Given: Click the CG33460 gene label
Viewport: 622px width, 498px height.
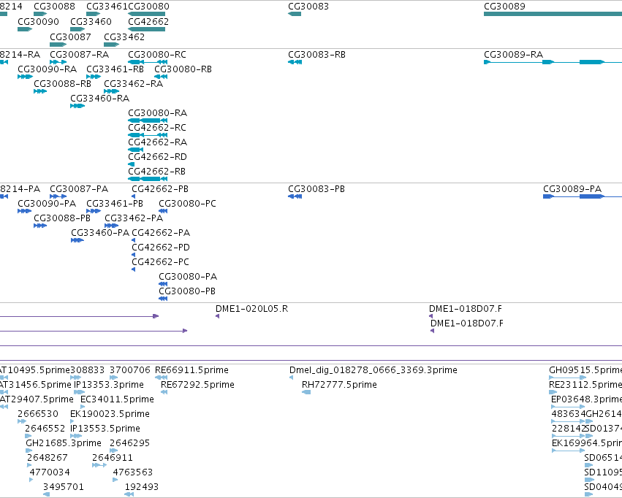Looking at the screenshot, I should (91, 21).
